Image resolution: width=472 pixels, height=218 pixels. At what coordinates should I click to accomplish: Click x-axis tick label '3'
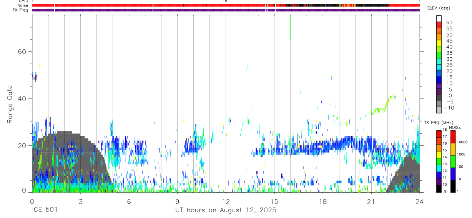coord(80,201)
